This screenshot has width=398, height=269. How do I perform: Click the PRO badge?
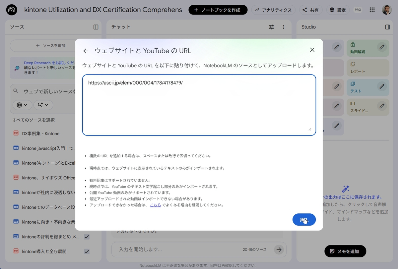pyautogui.click(x=358, y=10)
